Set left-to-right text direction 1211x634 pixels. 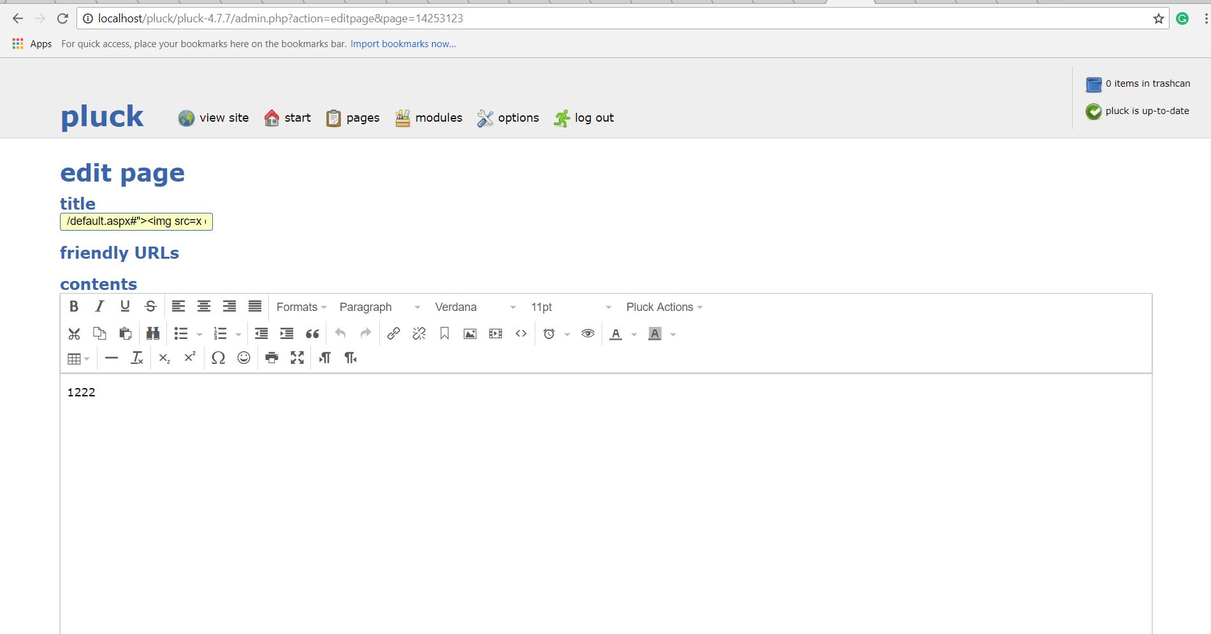pyautogui.click(x=325, y=358)
